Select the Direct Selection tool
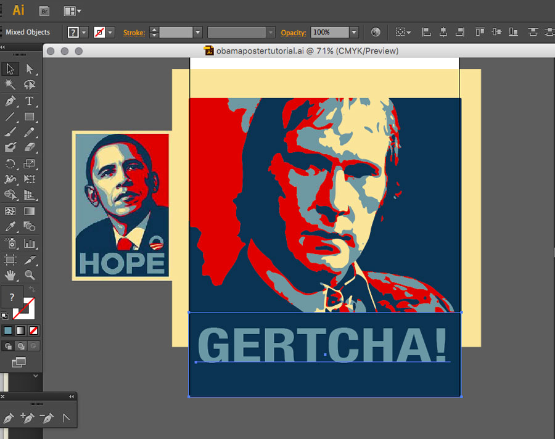The image size is (555, 439). 30,68
